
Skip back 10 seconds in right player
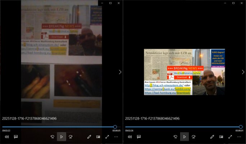click(x=175, y=137)
